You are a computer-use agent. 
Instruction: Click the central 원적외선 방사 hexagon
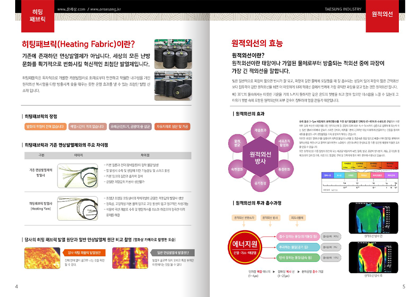pyautogui.click(x=261, y=157)
